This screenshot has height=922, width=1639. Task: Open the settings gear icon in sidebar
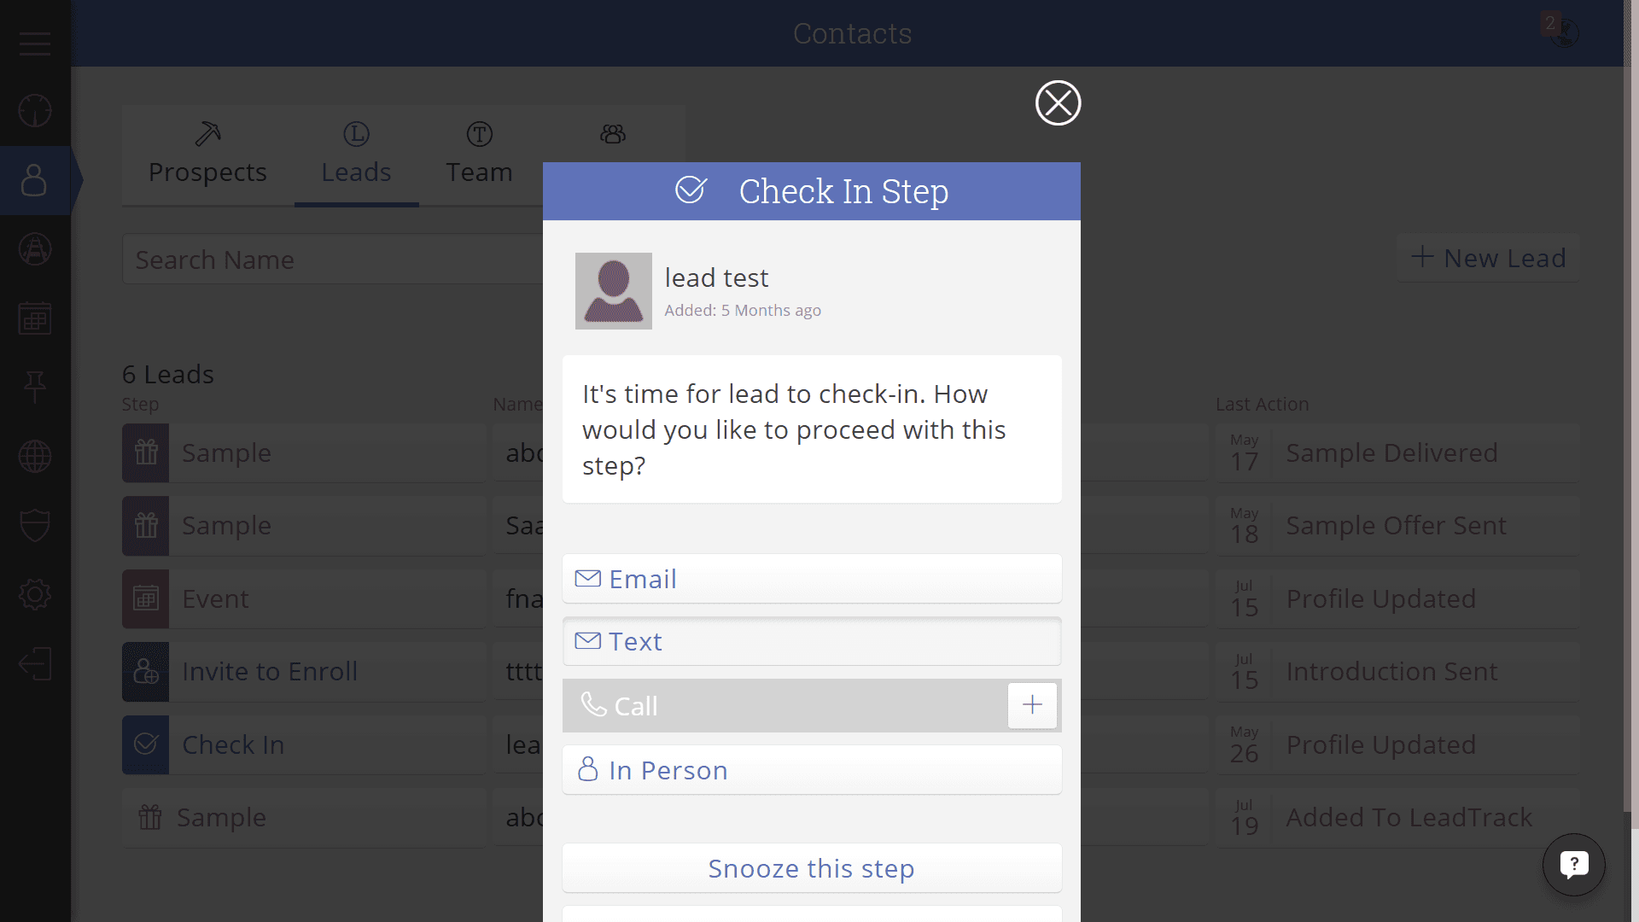35,594
